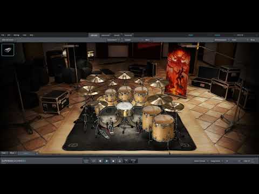The height and width of the screenshot is (194, 259).
Task: Select the snare drum on the kit
Action: pos(125,109)
